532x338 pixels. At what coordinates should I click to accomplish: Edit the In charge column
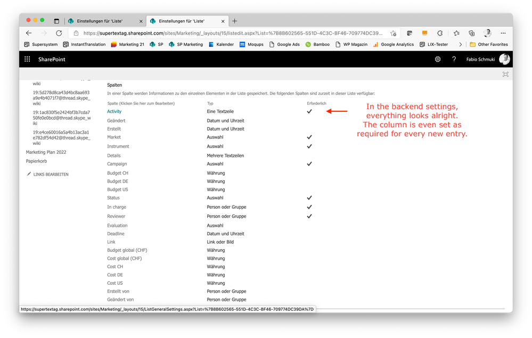click(117, 207)
